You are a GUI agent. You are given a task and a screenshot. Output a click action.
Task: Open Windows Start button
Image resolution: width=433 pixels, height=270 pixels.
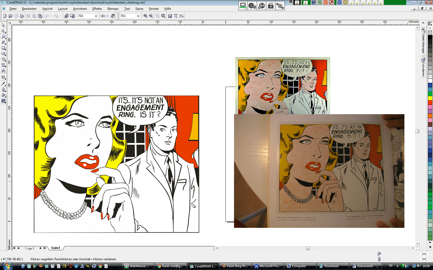point(7,266)
